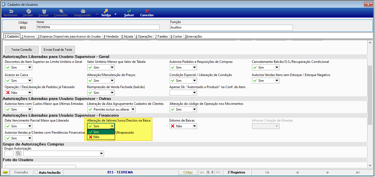Go to last record navigation arrow
Image resolution: width=375 pixels, height=177 pixels.
pos(358,172)
